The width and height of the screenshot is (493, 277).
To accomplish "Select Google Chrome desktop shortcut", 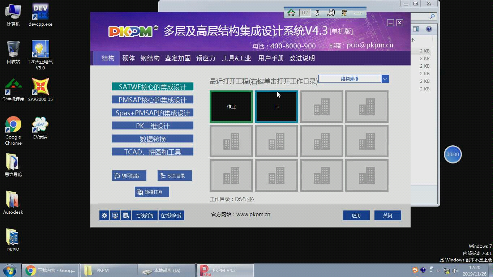I will point(13,131).
